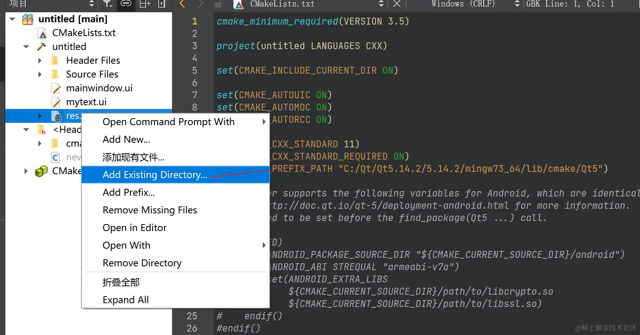Image resolution: width=640 pixels, height=335 pixels.
Task: Toggle synchronize with editor link icon
Action: [x=126, y=4]
